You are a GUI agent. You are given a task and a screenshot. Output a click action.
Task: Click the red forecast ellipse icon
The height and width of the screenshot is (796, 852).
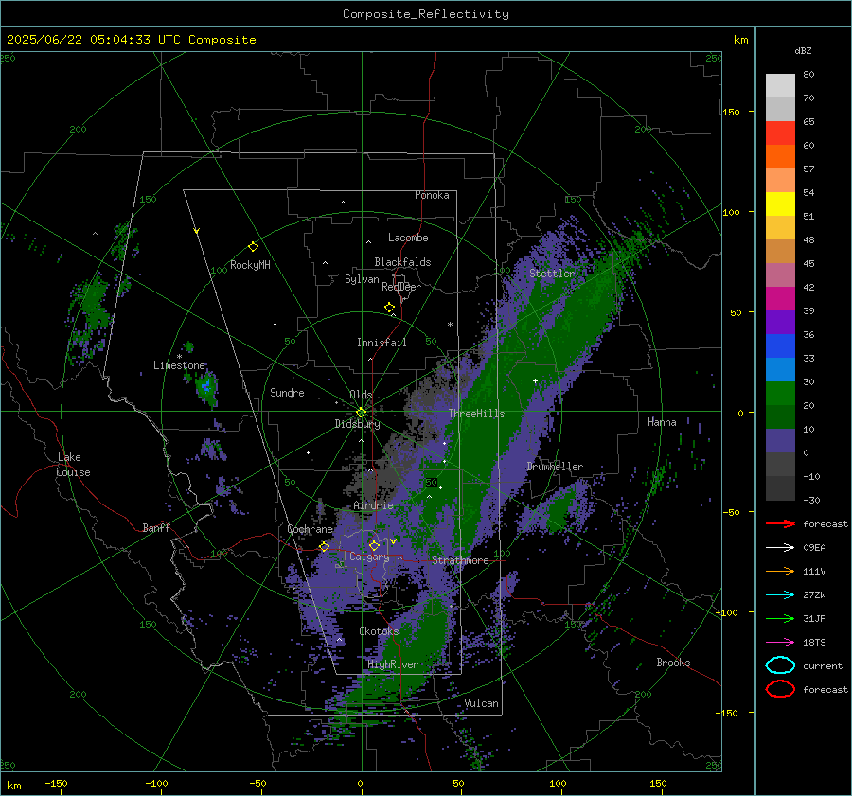point(780,689)
